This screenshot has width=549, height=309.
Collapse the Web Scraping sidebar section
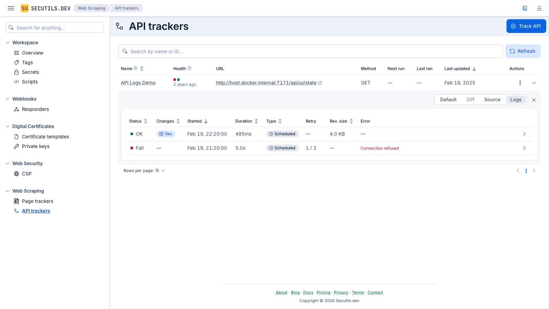(8, 191)
